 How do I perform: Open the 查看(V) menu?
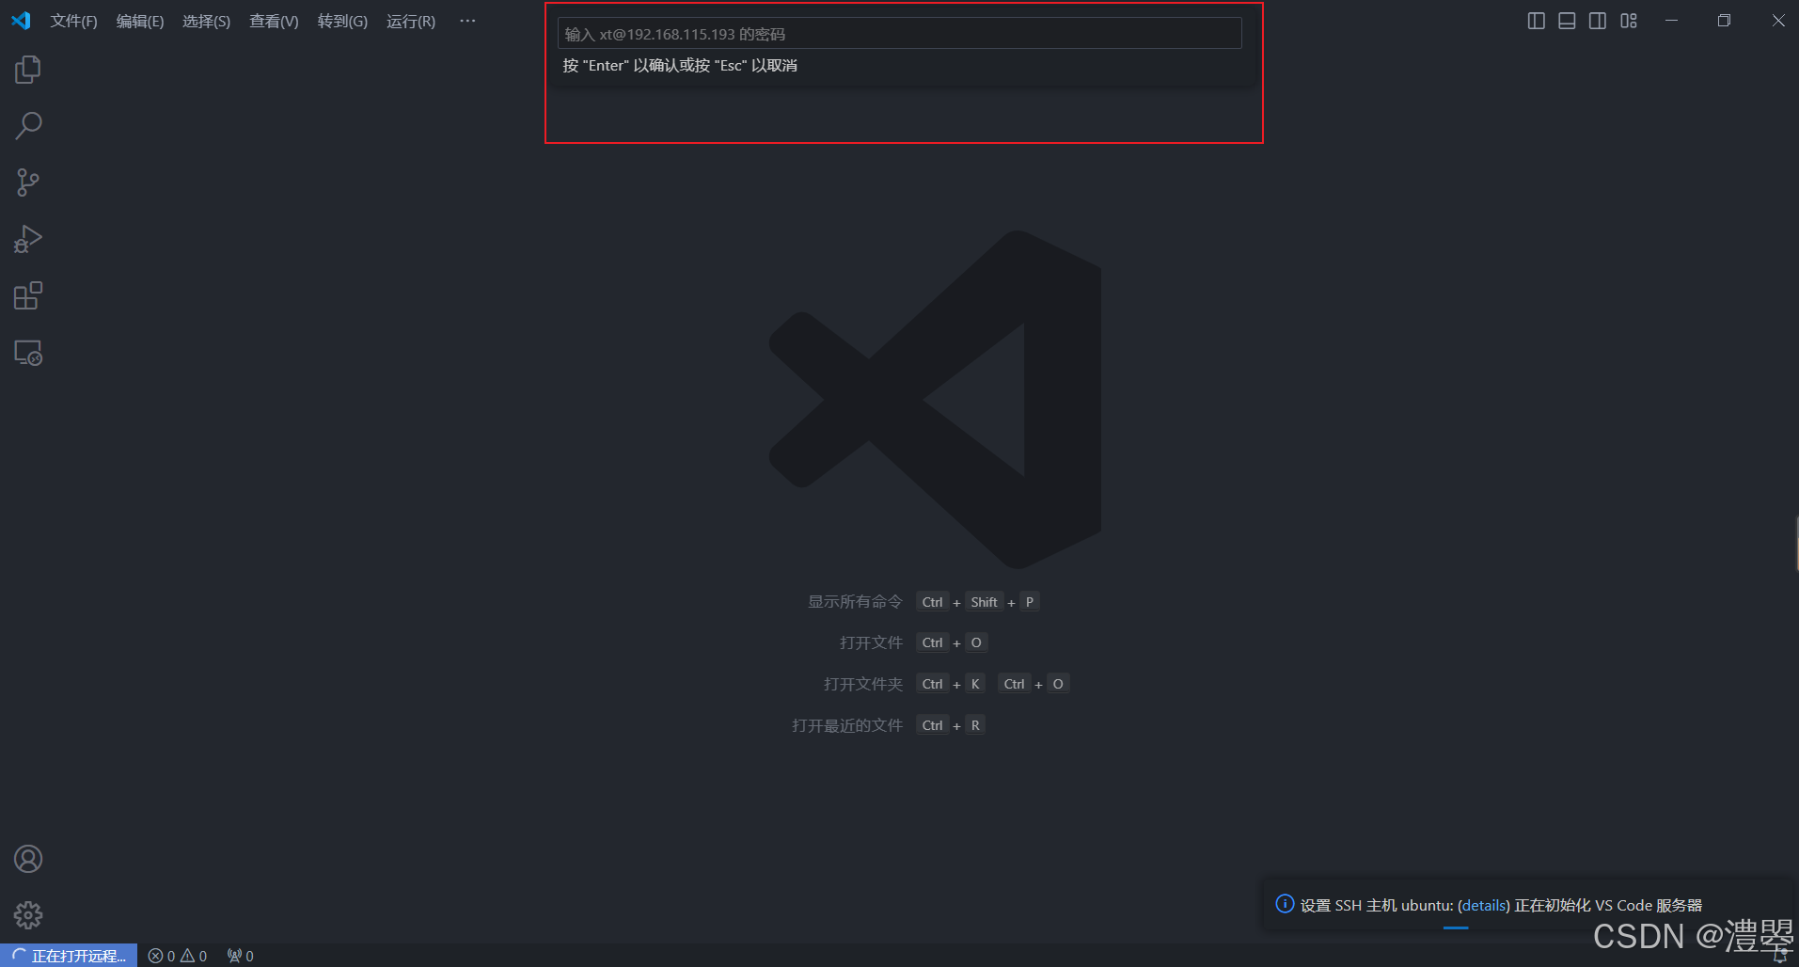(x=274, y=21)
